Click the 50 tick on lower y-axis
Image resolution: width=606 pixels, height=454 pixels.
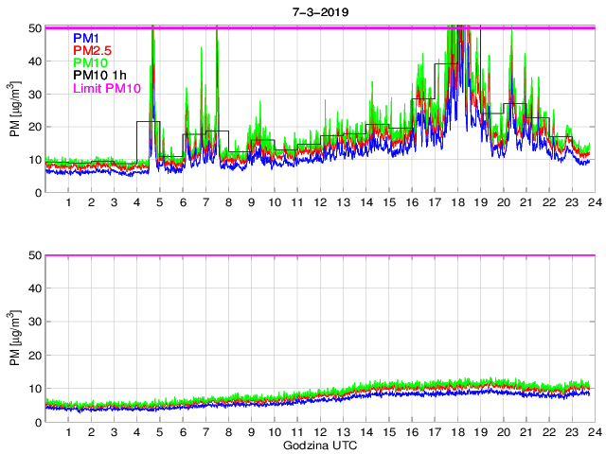(x=33, y=256)
